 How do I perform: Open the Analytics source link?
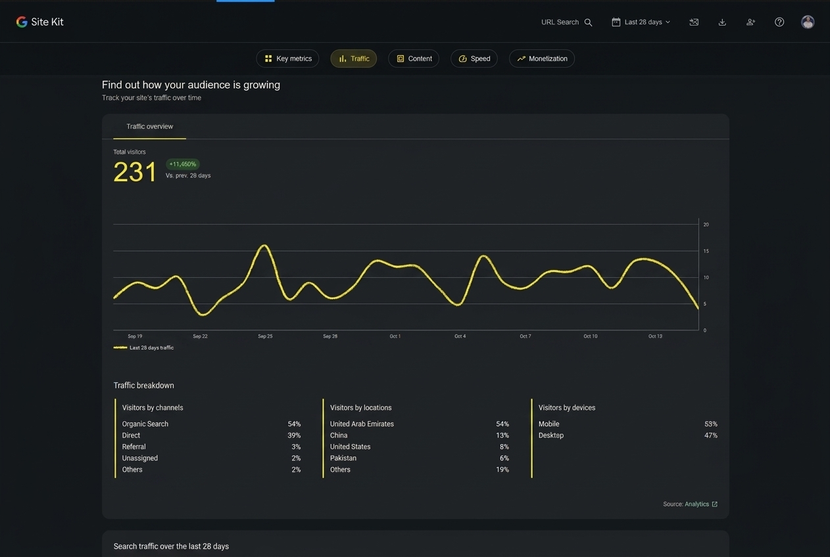coord(696,504)
